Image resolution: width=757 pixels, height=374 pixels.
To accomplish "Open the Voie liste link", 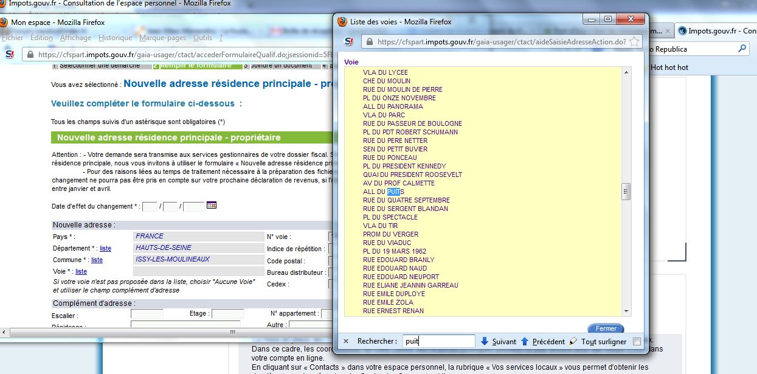I will tap(81, 271).
